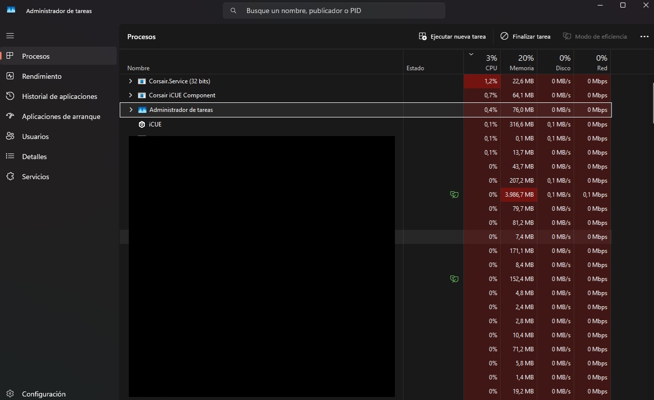Viewport: 654px width, 400px height.
Task: Click the iCUE process icon
Action: pos(142,124)
